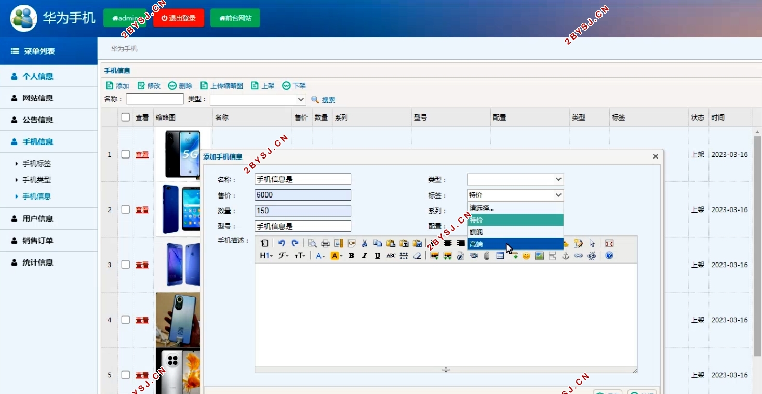Tick the checkbox for row 4
This screenshot has height=394, width=762.
[x=125, y=320]
